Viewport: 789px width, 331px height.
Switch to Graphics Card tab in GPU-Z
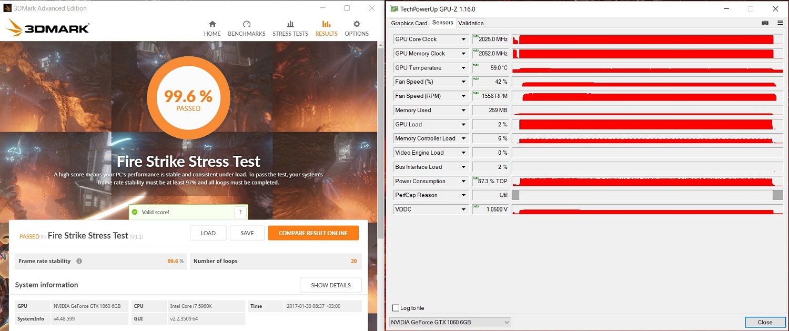point(409,23)
